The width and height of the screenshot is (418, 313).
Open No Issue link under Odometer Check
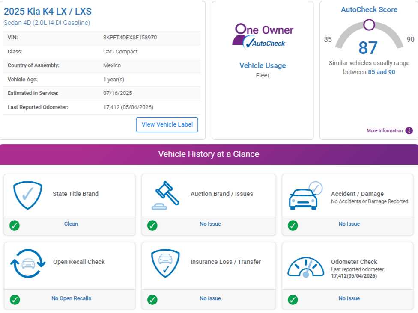pyautogui.click(x=349, y=298)
